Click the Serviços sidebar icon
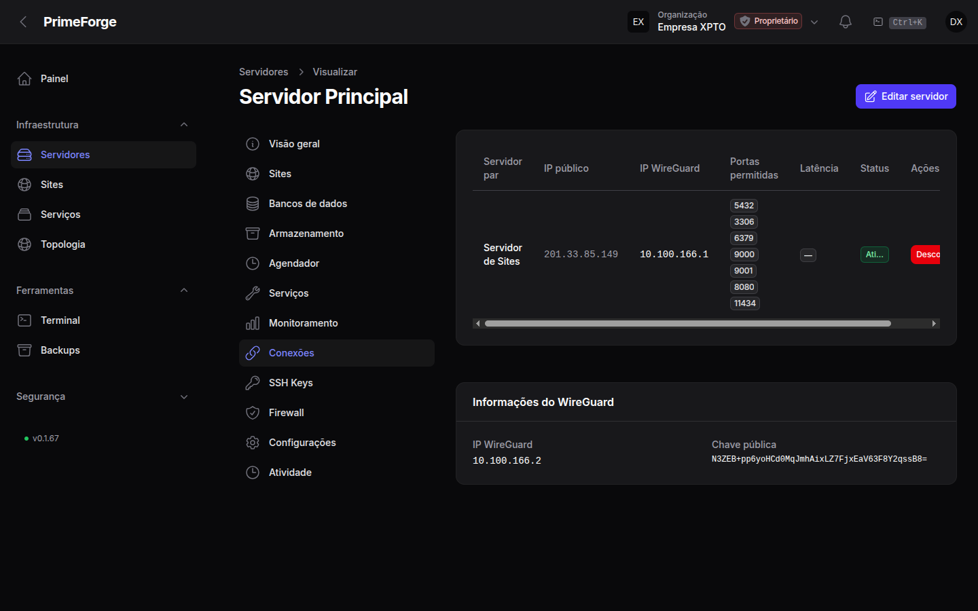This screenshot has width=978, height=611. [x=24, y=215]
